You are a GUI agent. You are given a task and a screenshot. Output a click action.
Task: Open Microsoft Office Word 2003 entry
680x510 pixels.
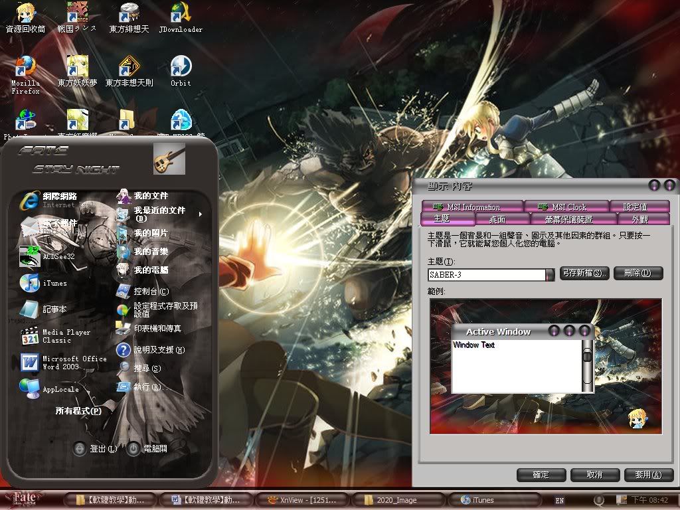(x=63, y=363)
